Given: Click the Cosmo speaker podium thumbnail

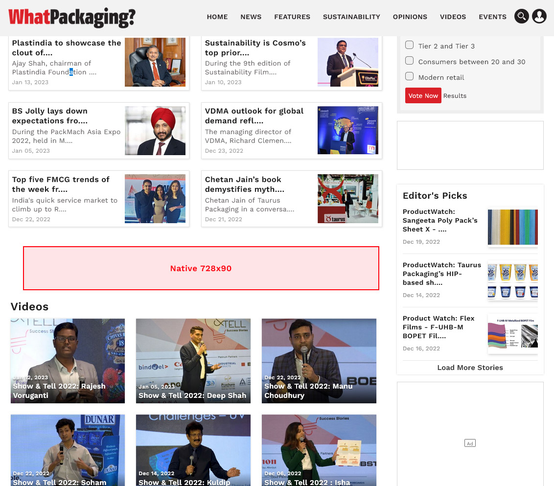Looking at the screenshot, I should 347,62.
